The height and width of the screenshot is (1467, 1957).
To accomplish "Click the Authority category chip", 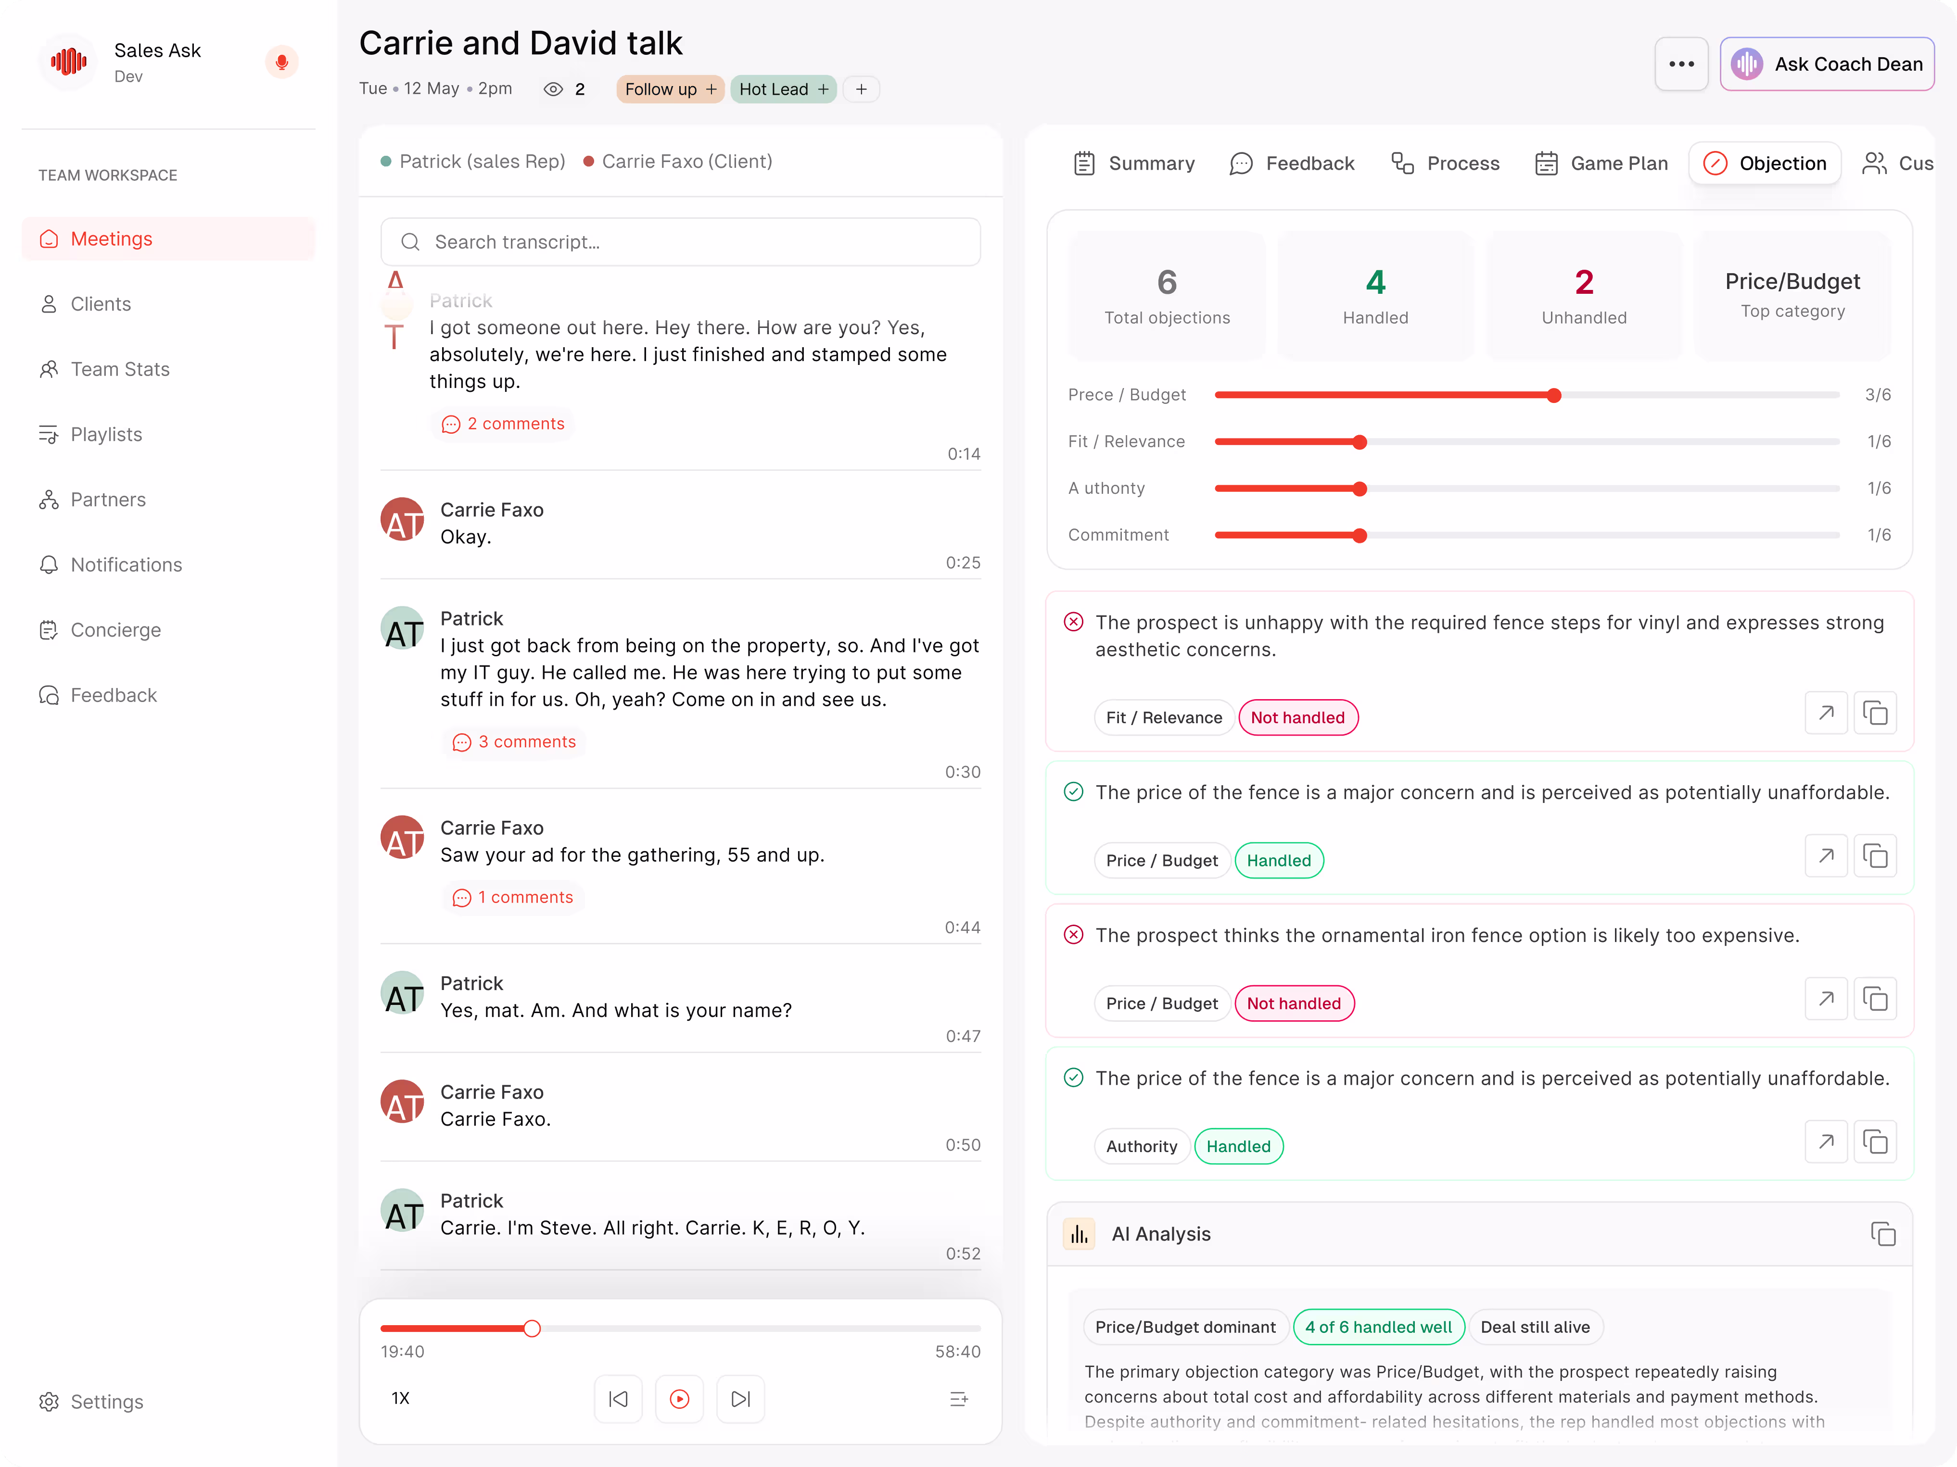I will tap(1141, 1146).
